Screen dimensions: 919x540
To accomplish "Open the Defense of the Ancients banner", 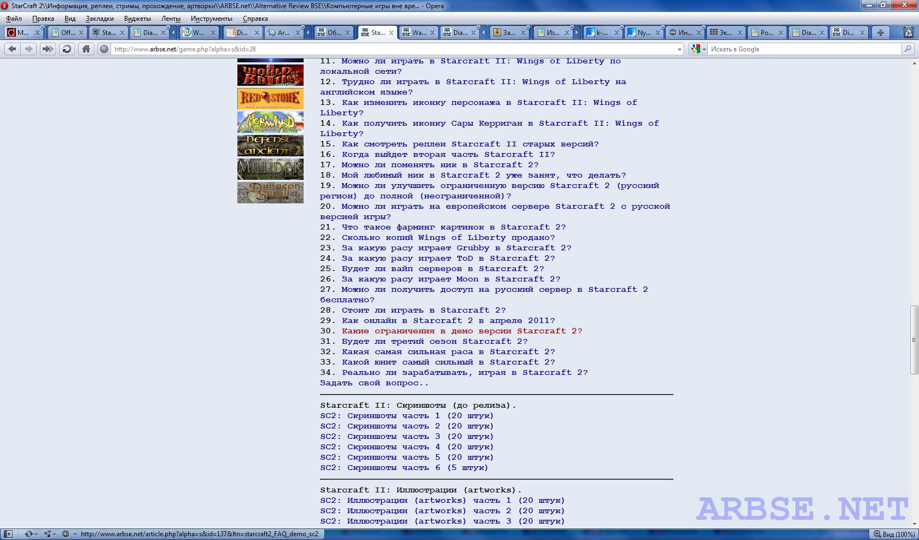I will coord(270,146).
